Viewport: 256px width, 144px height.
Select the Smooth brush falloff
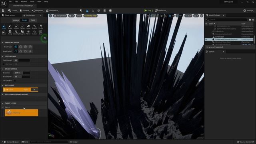[x=16, y=51]
